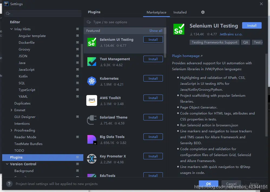Expand the Emmet tree node
The image size is (270, 192).
coord(11,110)
